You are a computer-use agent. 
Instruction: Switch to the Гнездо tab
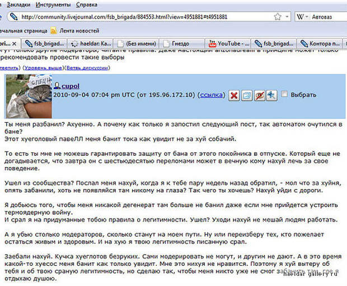182,44
